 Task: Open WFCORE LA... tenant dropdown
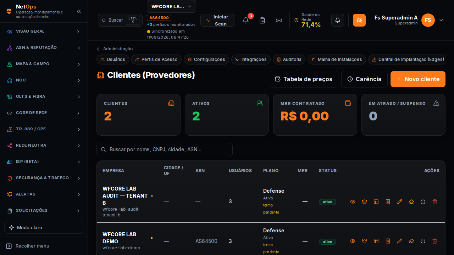point(171,6)
